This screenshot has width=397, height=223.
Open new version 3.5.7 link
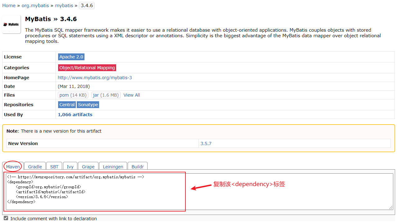pos(206,143)
